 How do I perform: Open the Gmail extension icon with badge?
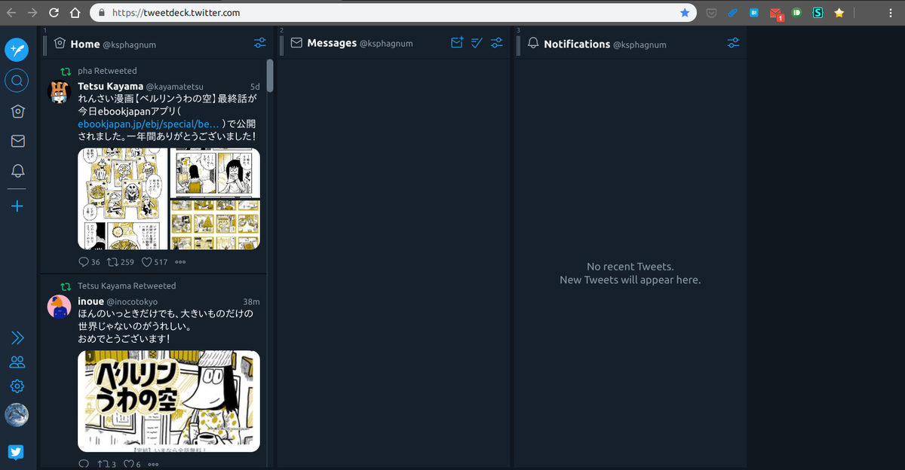pyautogui.click(x=776, y=13)
